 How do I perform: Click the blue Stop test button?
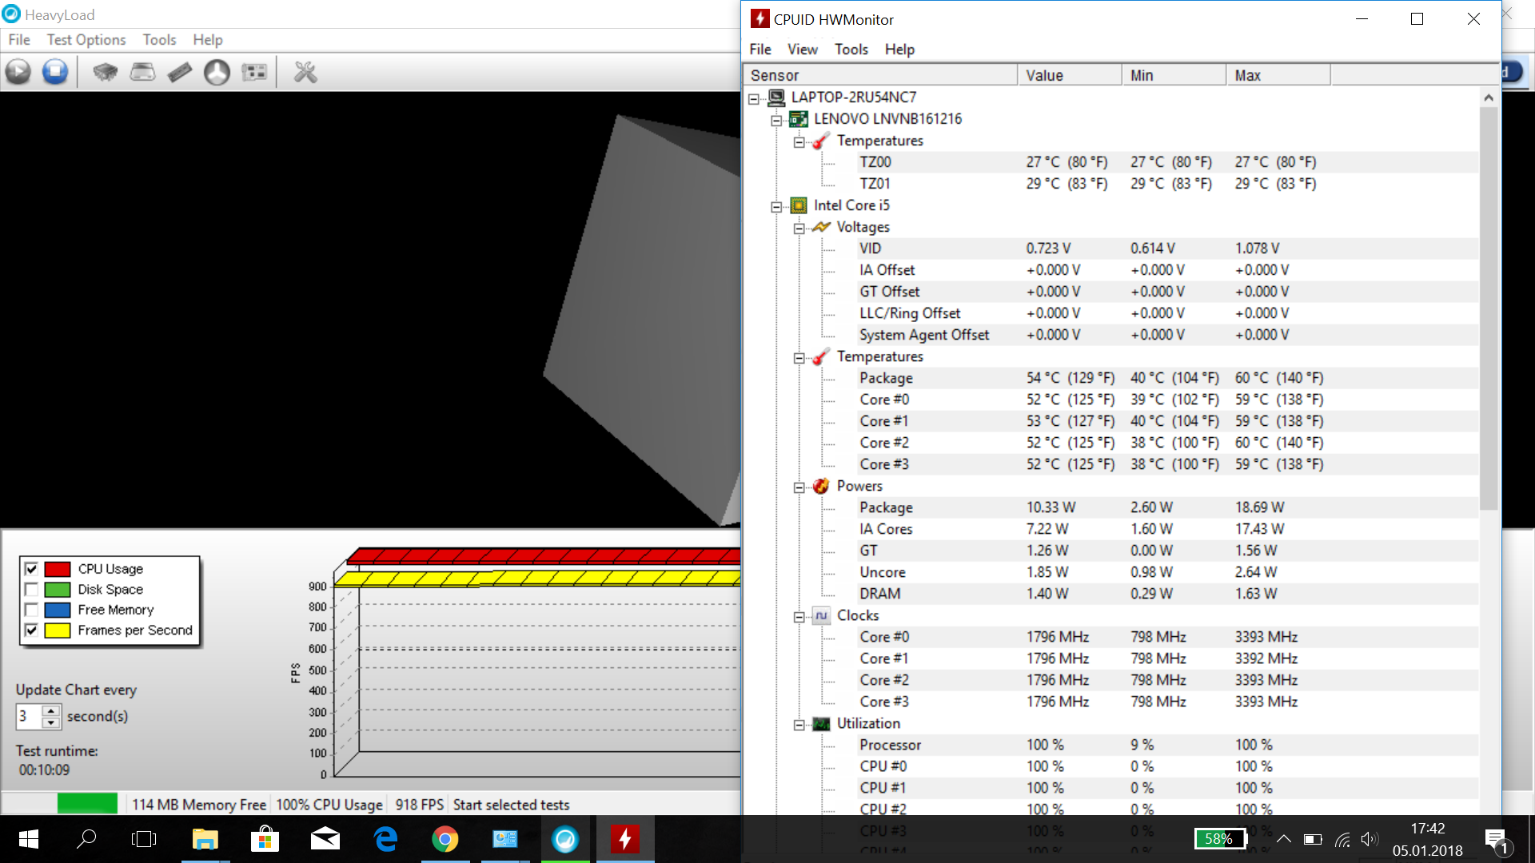tap(55, 73)
